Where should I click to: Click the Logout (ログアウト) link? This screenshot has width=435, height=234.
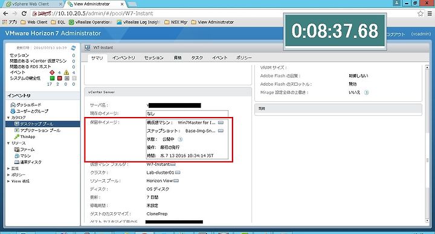[x=396, y=34]
